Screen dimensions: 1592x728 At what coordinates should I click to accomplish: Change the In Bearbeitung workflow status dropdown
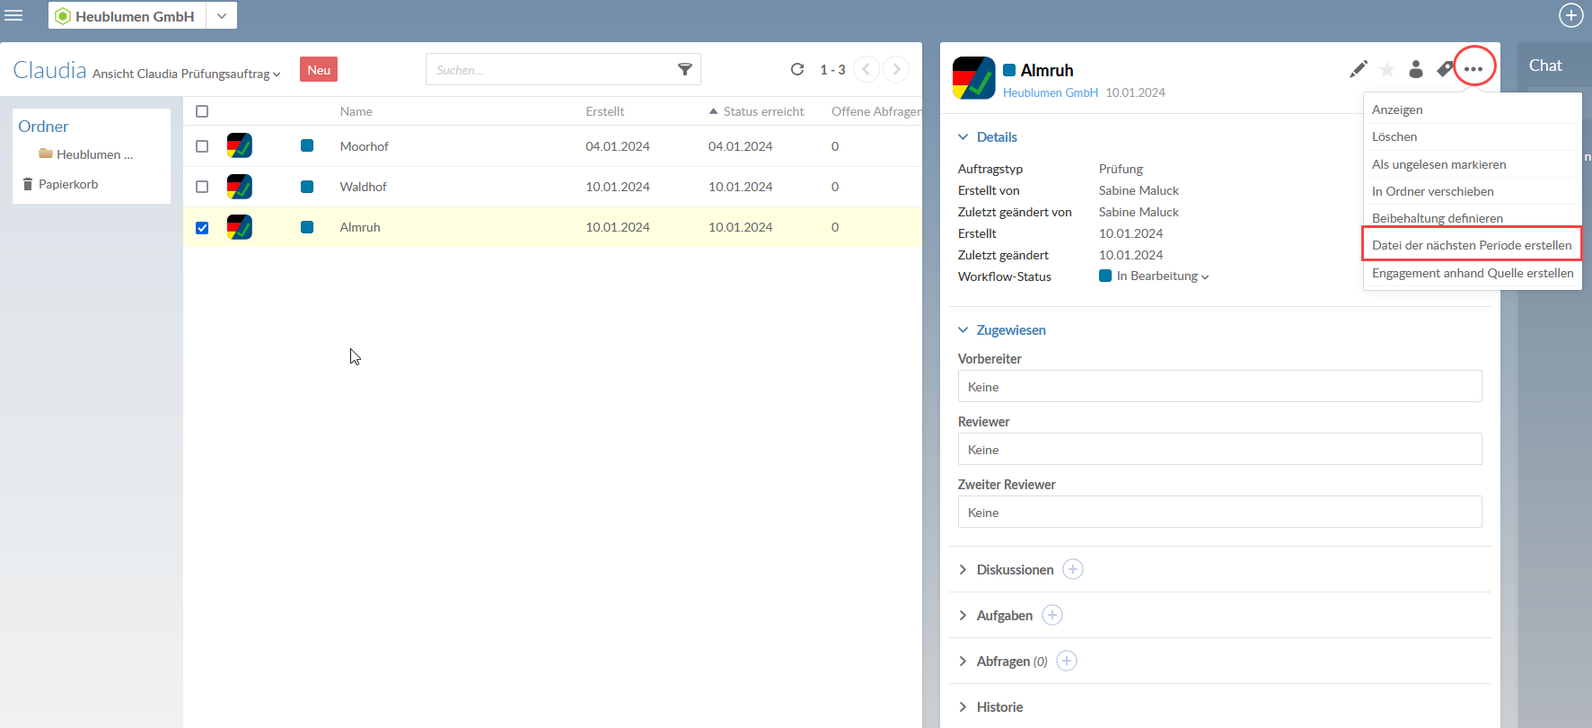click(1154, 276)
